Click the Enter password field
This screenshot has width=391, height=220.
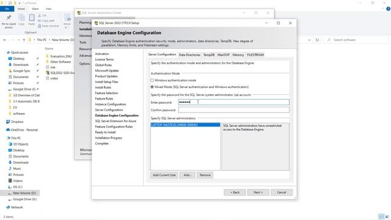tap(233, 102)
